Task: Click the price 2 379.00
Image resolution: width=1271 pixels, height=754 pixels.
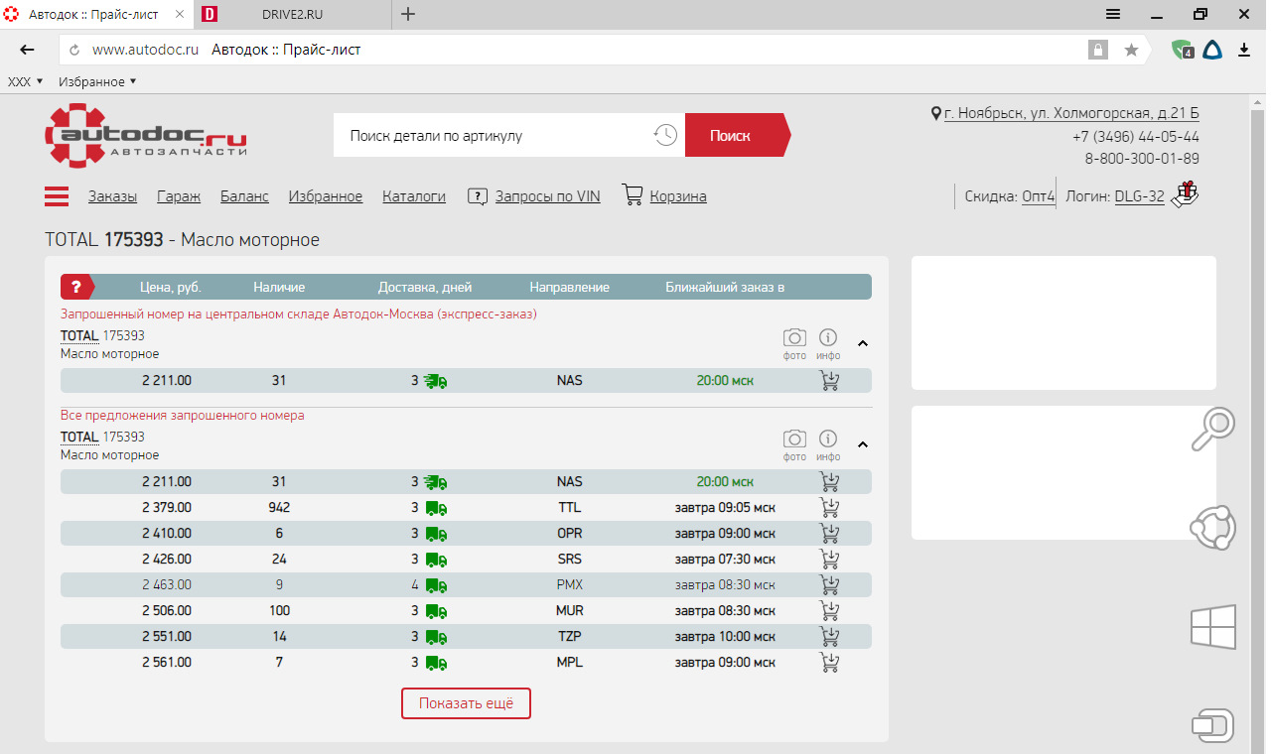Action: coord(167,507)
